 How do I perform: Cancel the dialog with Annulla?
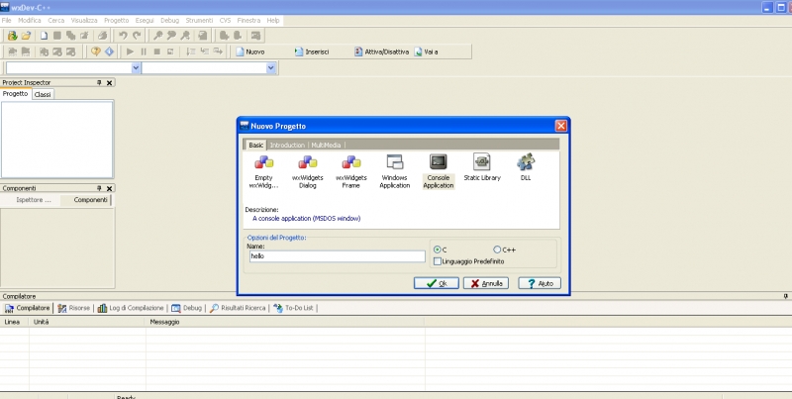[x=486, y=283]
